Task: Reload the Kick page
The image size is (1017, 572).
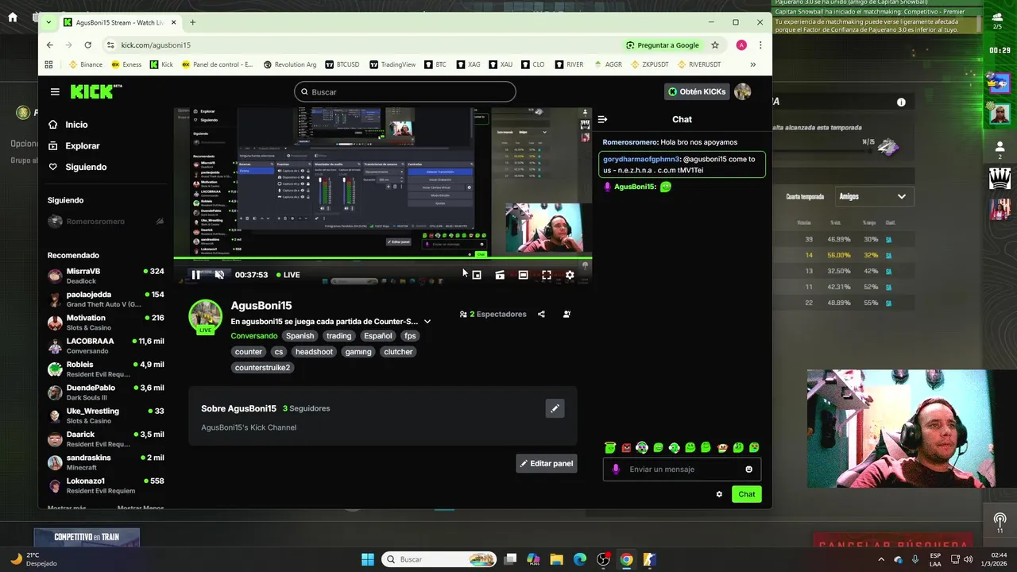Action: pos(87,45)
